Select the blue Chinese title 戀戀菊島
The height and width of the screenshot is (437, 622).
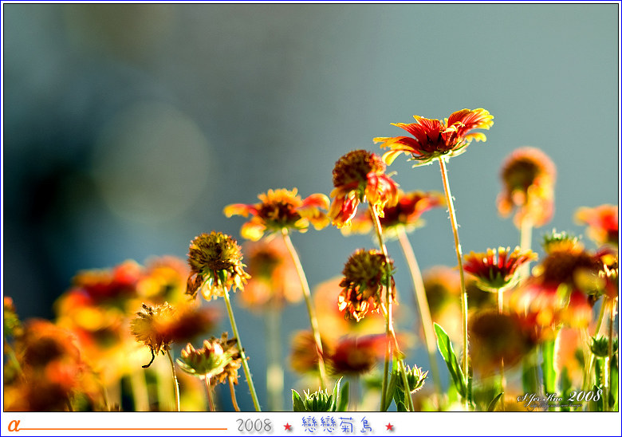click(337, 425)
